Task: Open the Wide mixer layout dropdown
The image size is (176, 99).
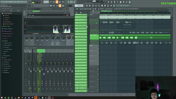Action: [x=37, y=48]
